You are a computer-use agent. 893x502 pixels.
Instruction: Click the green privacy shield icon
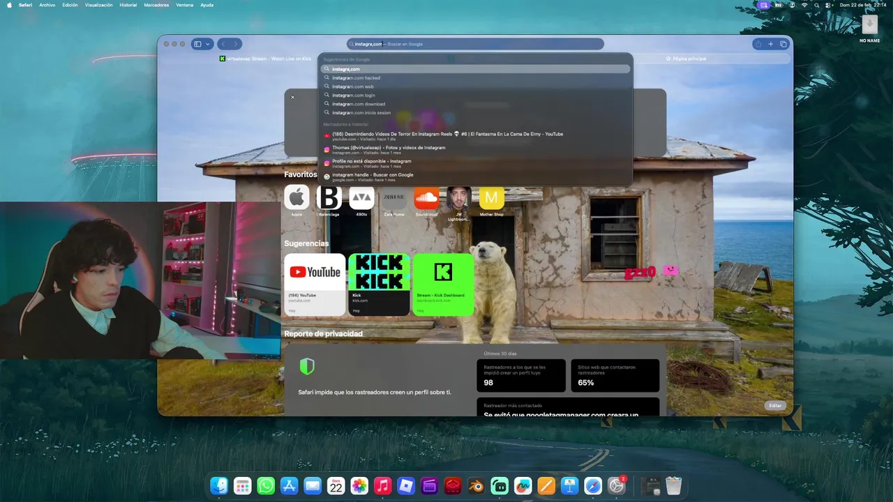coord(307,366)
